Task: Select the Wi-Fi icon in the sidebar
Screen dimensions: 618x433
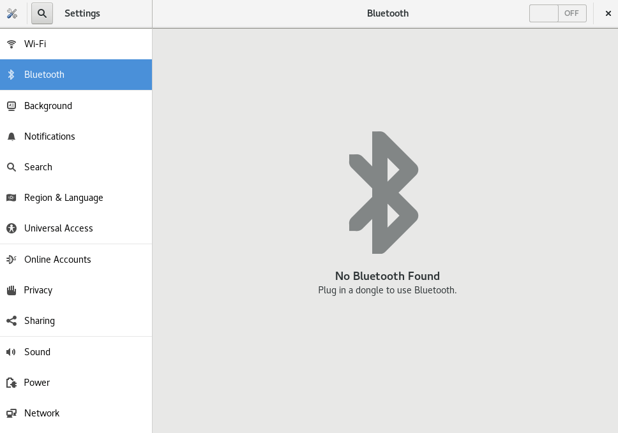Action: point(11,44)
